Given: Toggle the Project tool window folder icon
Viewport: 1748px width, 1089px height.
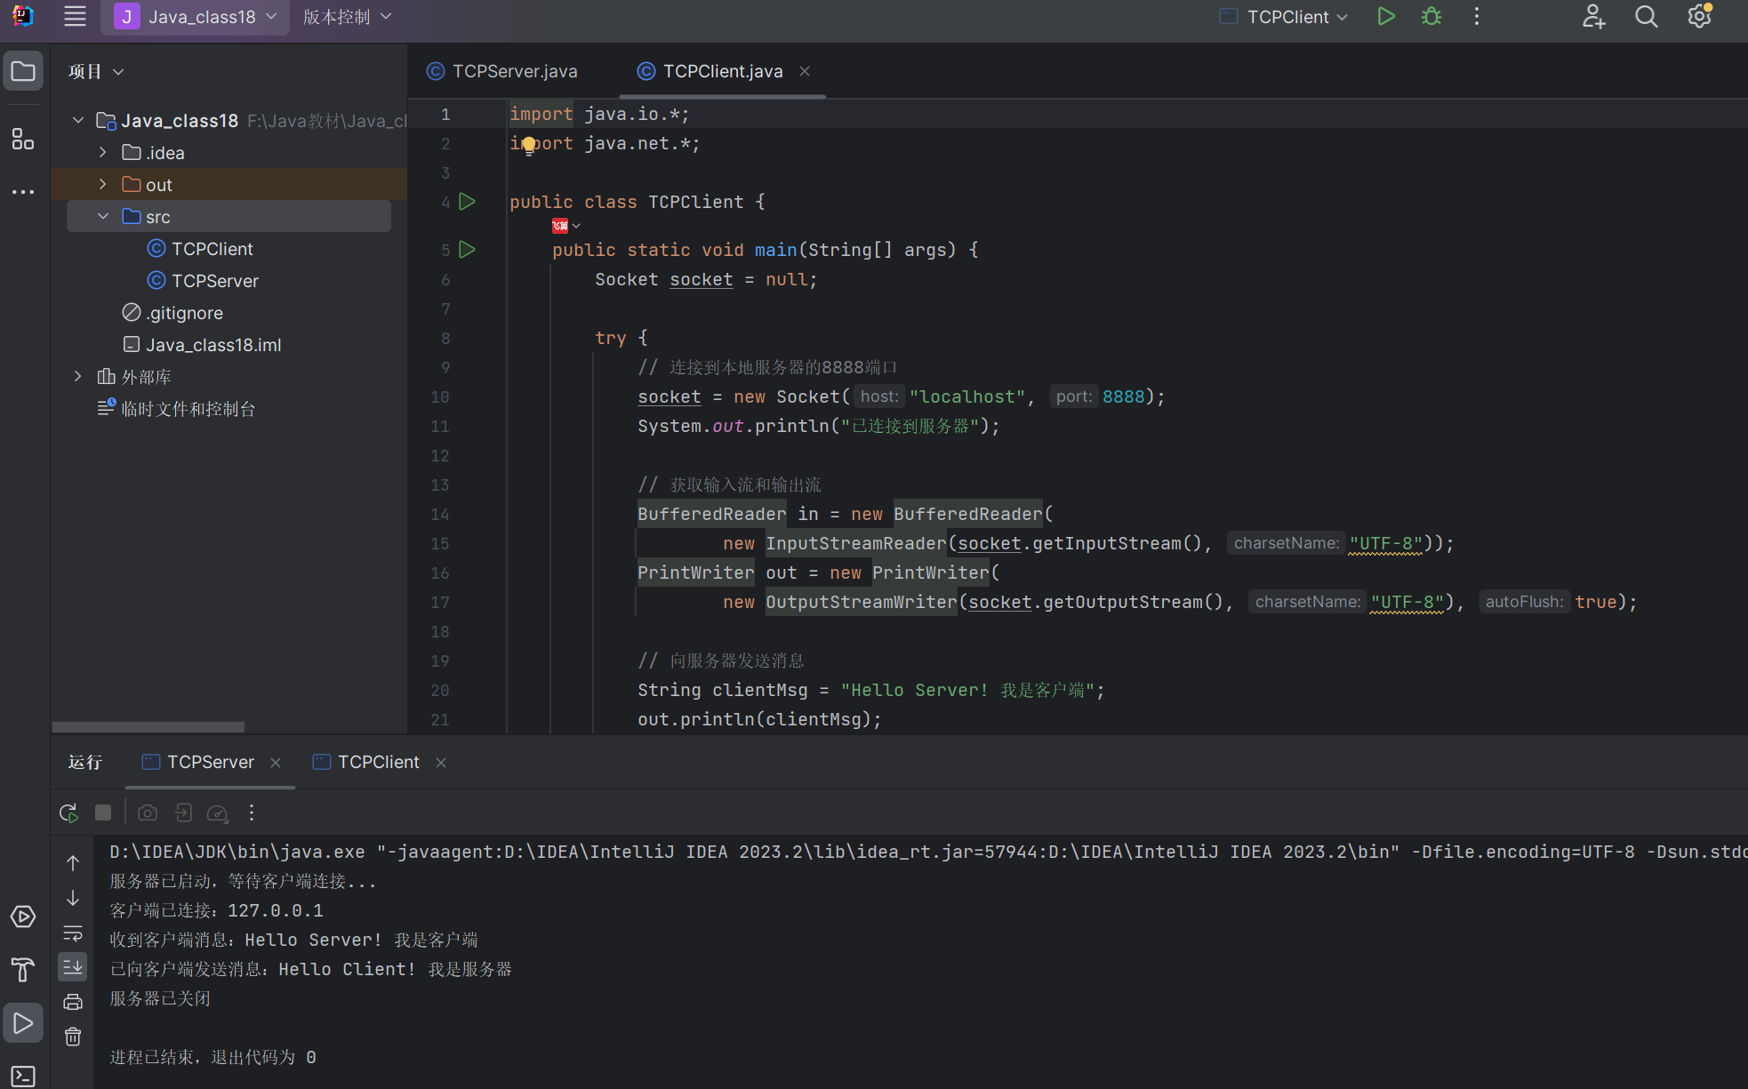Looking at the screenshot, I should pos(23,71).
